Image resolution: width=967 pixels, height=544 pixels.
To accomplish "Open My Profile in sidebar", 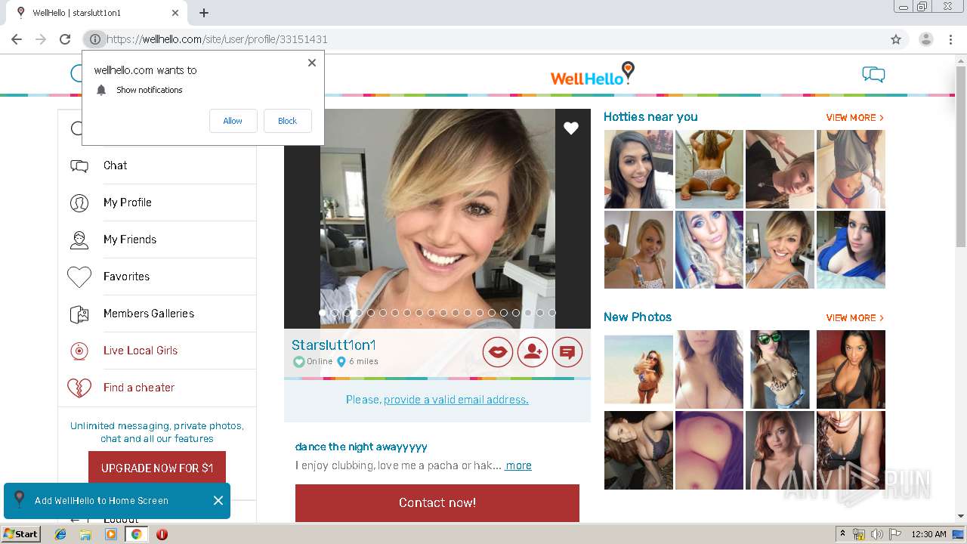I will point(127,202).
